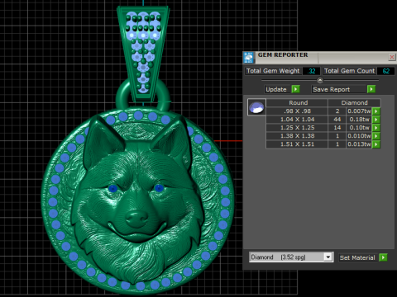Select the .98 X .98 size cell
Screen dimensions: 397x297
297,111
